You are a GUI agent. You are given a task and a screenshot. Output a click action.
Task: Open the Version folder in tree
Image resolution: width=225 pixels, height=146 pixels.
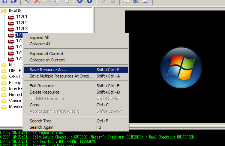15,101
